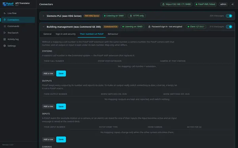Click the 314 messages count
Image resolution: width=238 pixels, height=148 pixels.
tap(217, 27)
